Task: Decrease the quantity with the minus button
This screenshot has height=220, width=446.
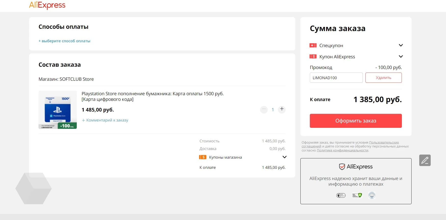Action: click(264, 109)
